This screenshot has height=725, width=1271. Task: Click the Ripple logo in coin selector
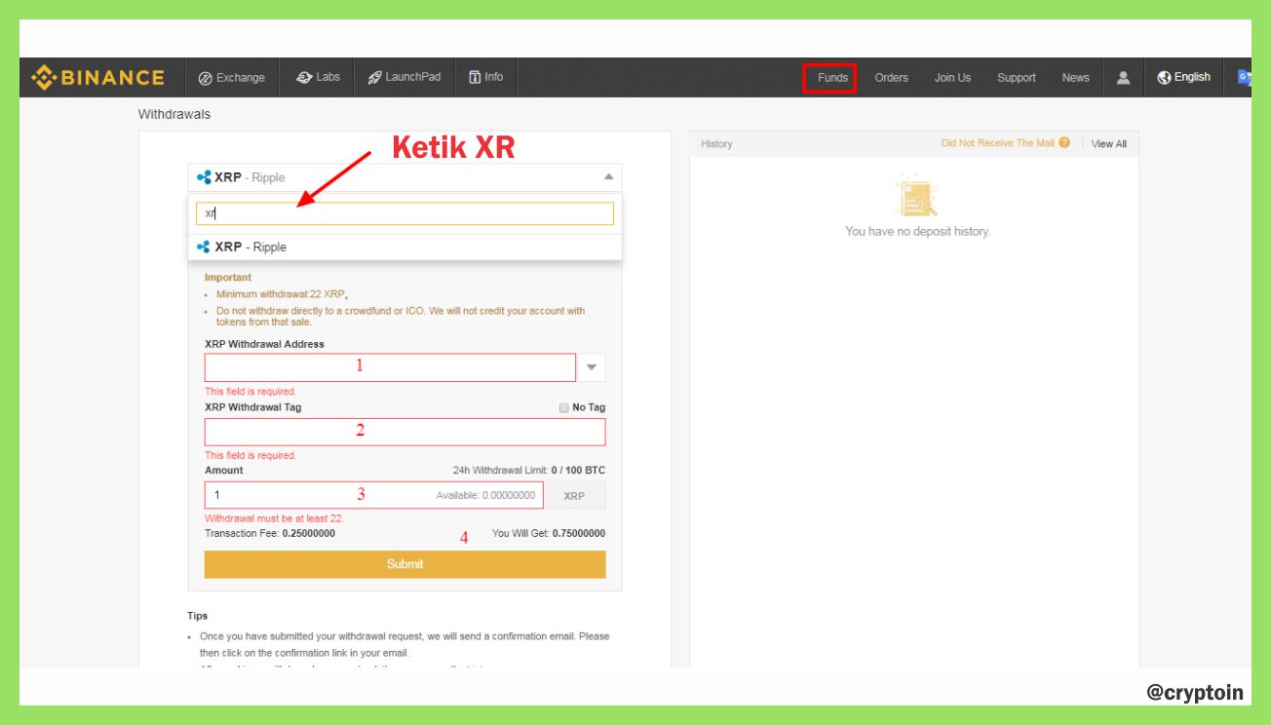pyautogui.click(x=204, y=177)
